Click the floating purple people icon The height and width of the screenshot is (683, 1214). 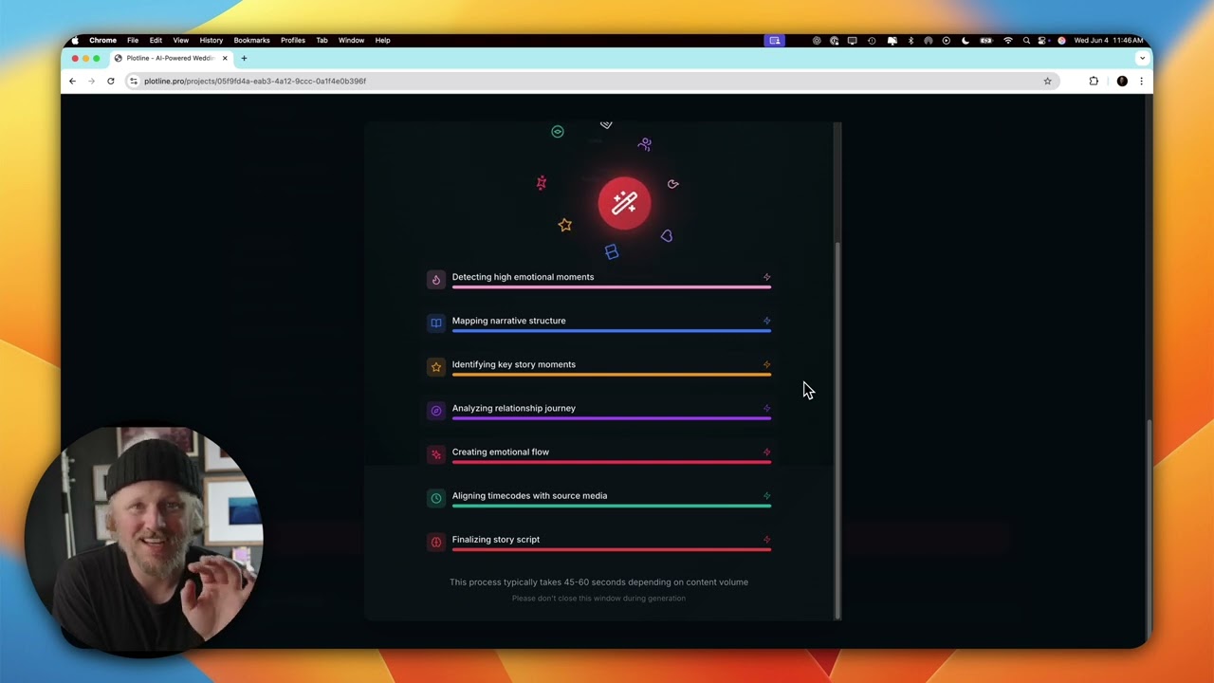tap(645, 144)
